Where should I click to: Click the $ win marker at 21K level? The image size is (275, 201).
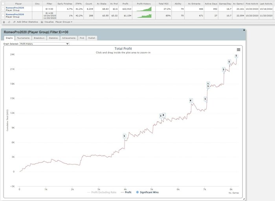coord(224,69)
